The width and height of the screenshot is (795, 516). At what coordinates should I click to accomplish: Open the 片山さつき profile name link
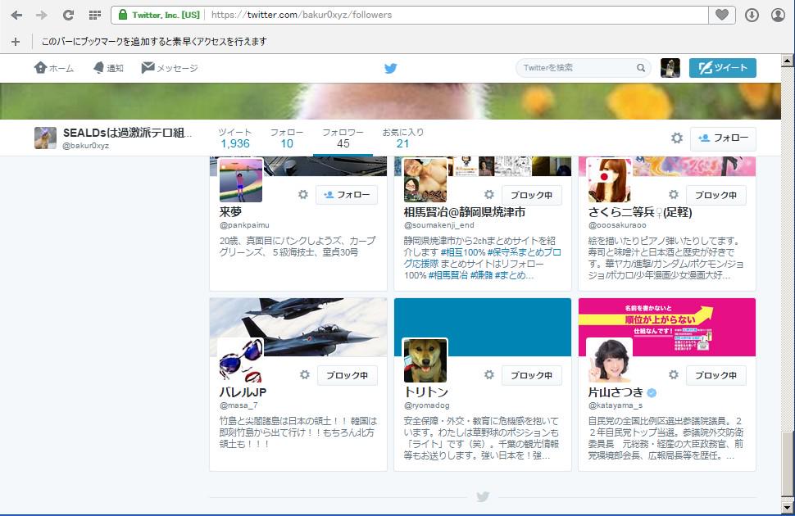[x=616, y=392]
